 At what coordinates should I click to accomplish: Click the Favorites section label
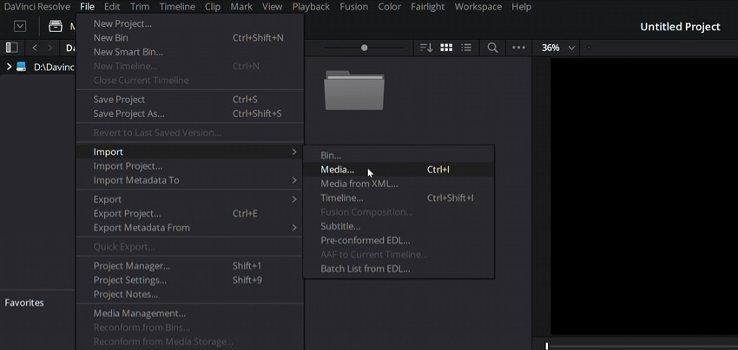tap(24, 303)
